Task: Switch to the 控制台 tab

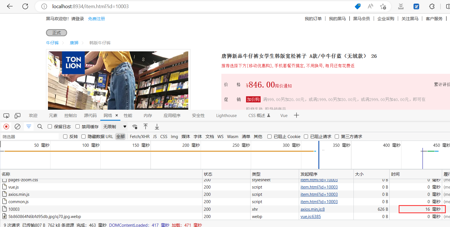Action: click(70, 115)
